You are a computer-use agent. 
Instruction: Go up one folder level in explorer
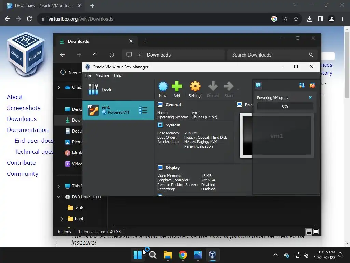tap(95, 55)
